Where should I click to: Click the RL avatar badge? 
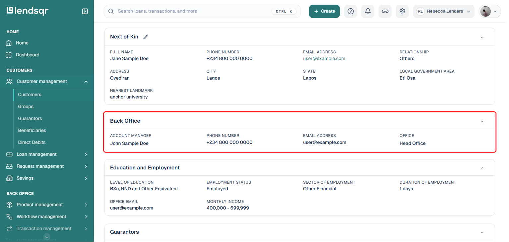click(x=420, y=11)
